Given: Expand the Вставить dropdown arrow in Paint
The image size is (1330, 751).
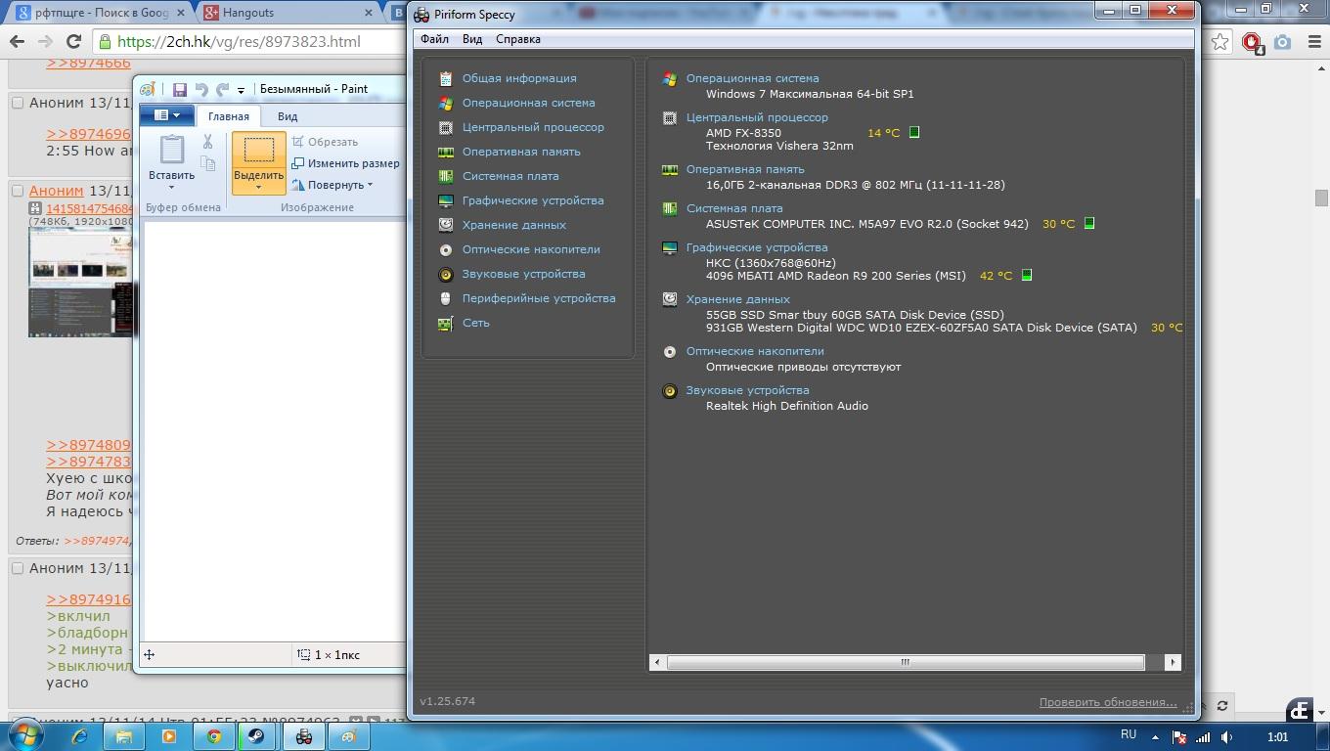Looking at the screenshot, I should coord(171,188).
